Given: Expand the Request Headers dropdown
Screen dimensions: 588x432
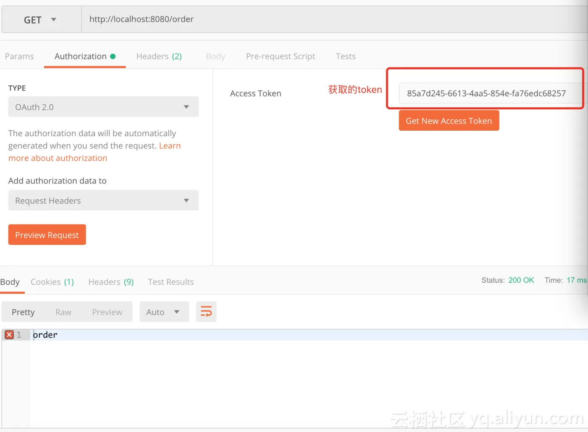Looking at the screenshot, I should (103, 200).
